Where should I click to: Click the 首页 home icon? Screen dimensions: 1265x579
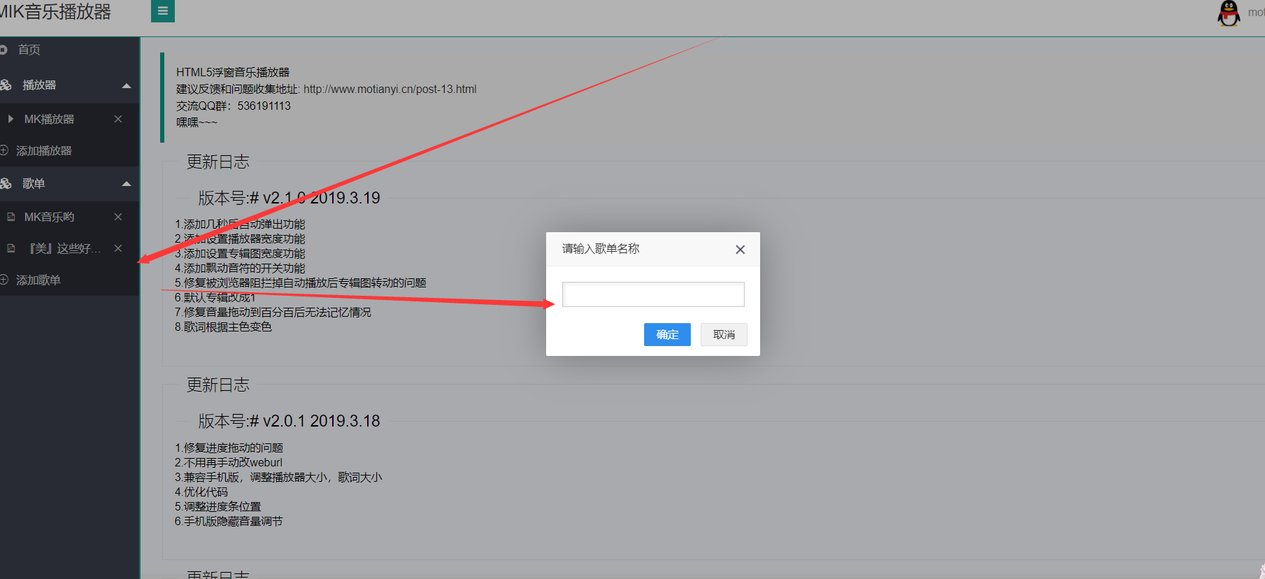point(3,50)
